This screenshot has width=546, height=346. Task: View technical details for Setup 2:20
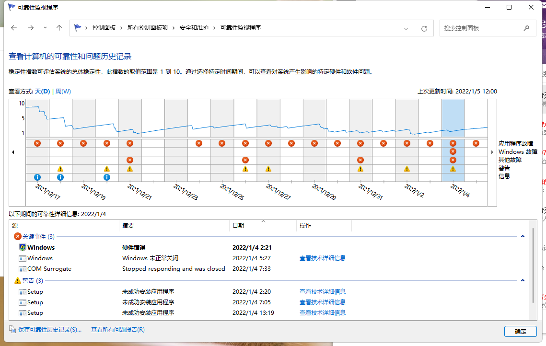coord(323,292)
